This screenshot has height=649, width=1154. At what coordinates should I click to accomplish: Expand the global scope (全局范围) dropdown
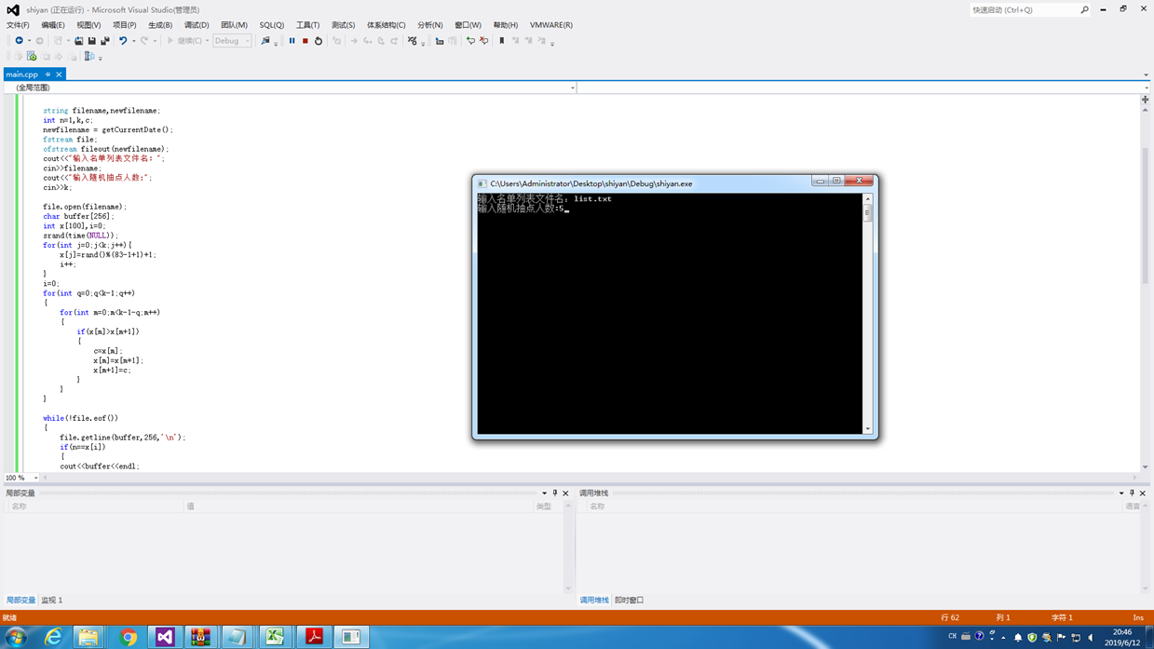(573, 88)
